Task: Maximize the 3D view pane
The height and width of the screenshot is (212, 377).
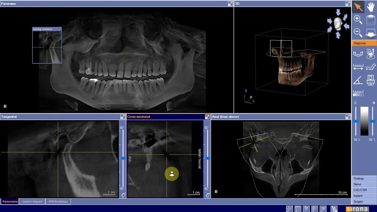Action: coord(348,4)
